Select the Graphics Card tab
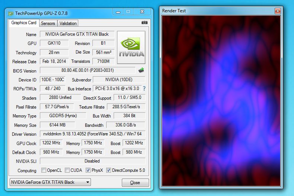Image resolution: width=294 pixels, height=196 pixels. (24, 23)
